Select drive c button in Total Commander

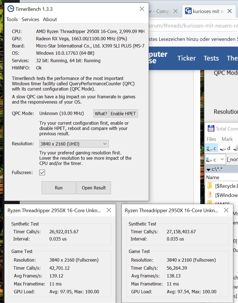pos(211,148)
